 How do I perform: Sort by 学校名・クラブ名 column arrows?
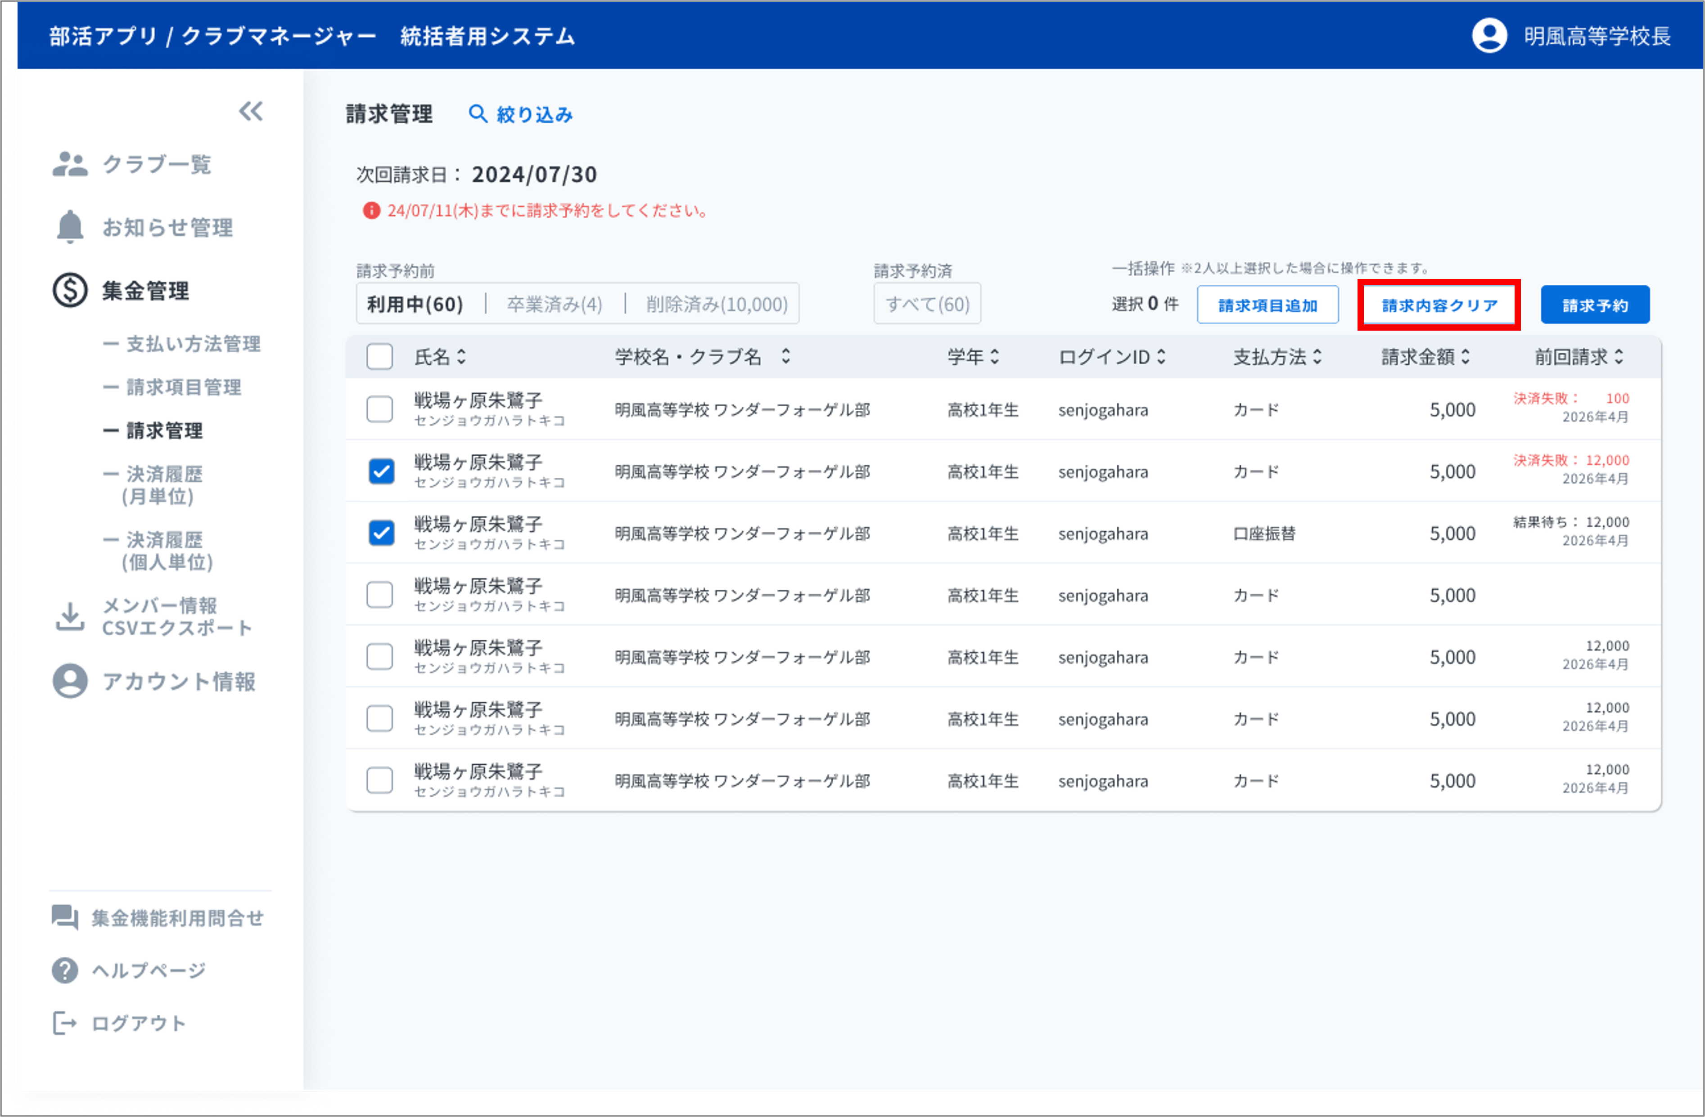tap(786, 356)
